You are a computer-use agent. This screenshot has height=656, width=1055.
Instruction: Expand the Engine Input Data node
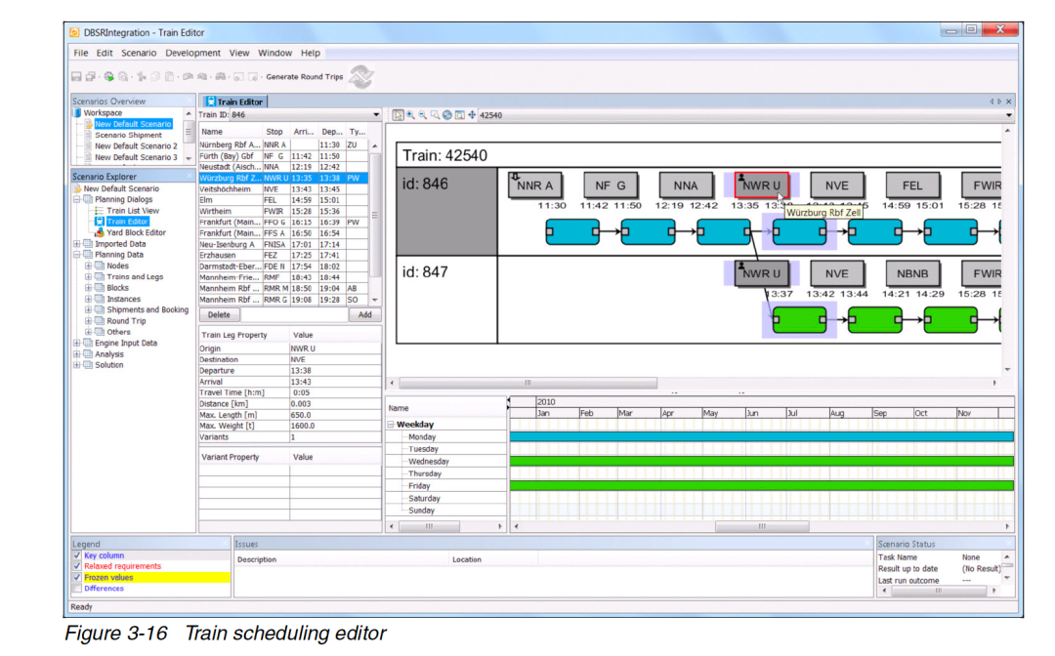click(x=77, y=343)
